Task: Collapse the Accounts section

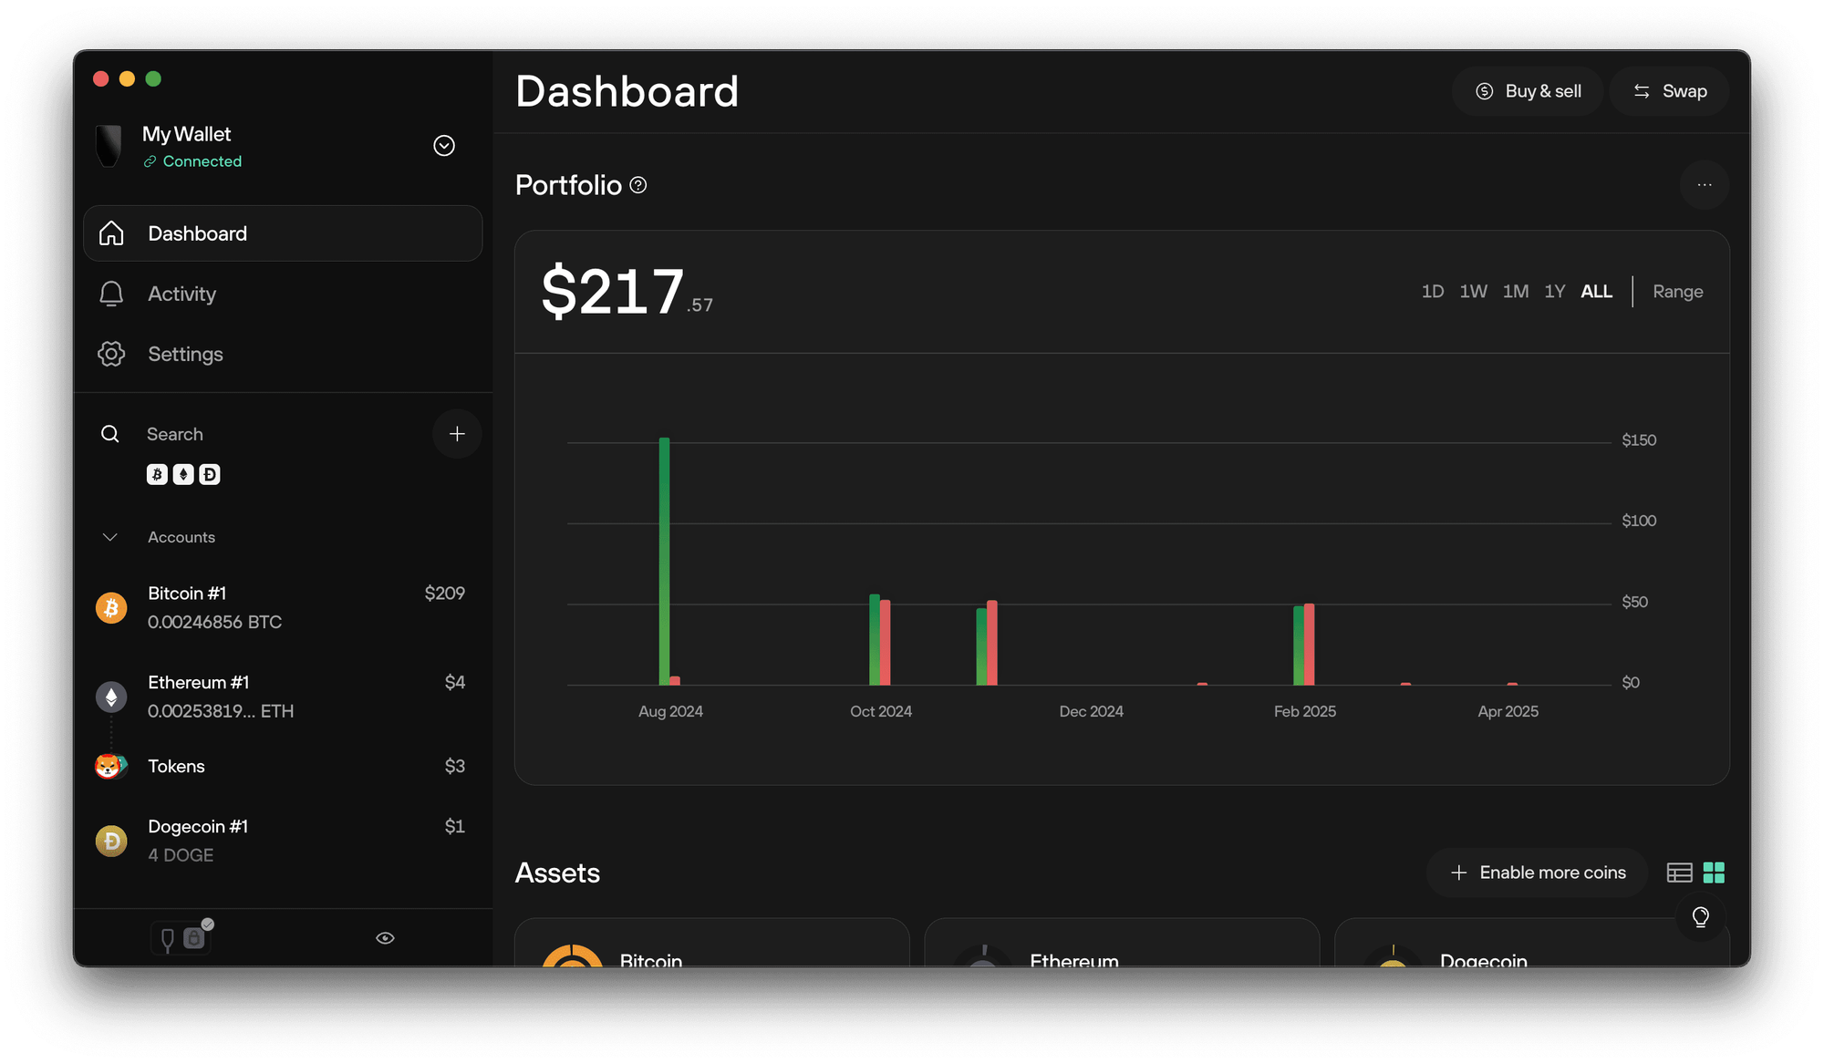Action: click(110, 537)
